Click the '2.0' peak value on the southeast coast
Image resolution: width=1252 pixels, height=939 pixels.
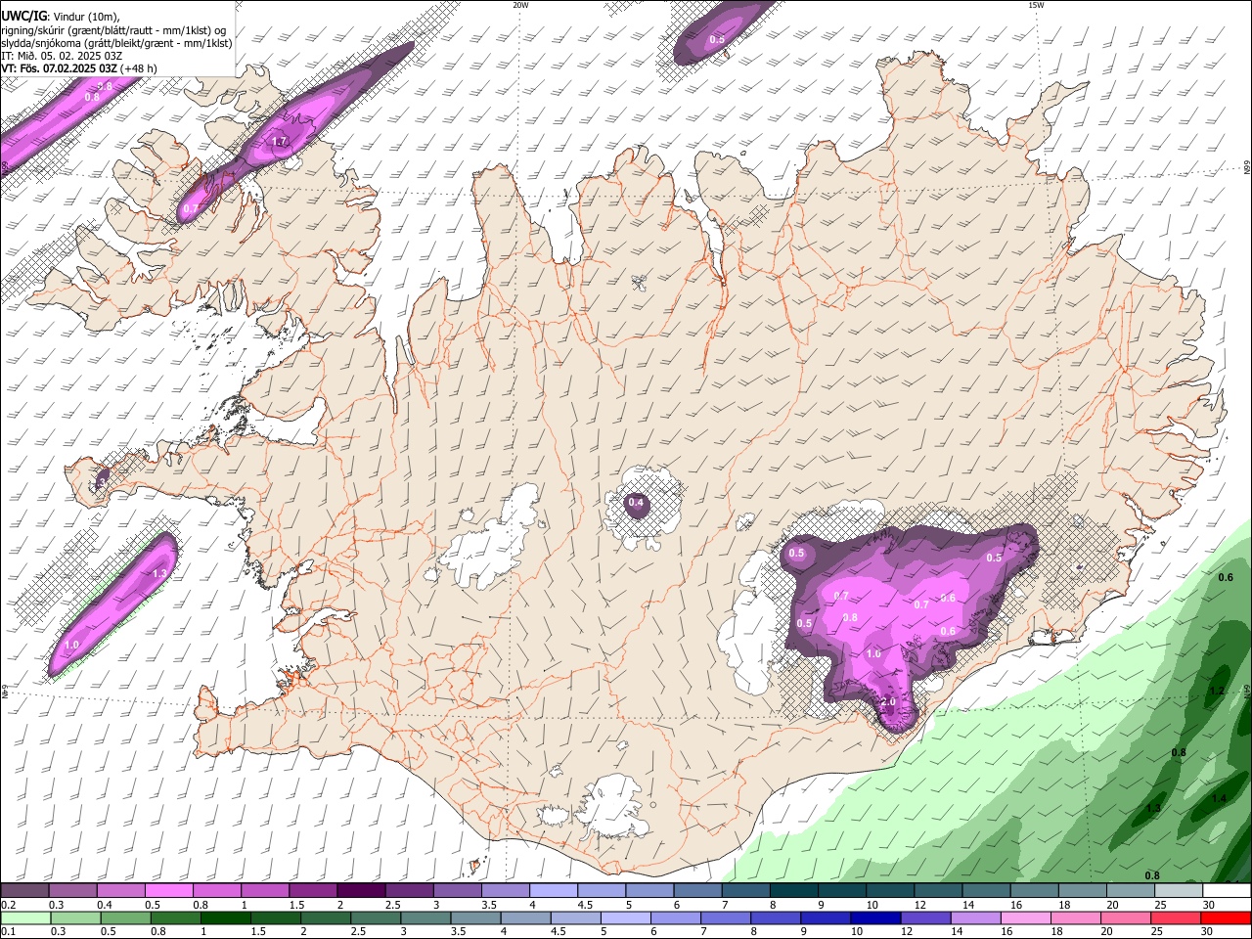(x=888, y=702)
